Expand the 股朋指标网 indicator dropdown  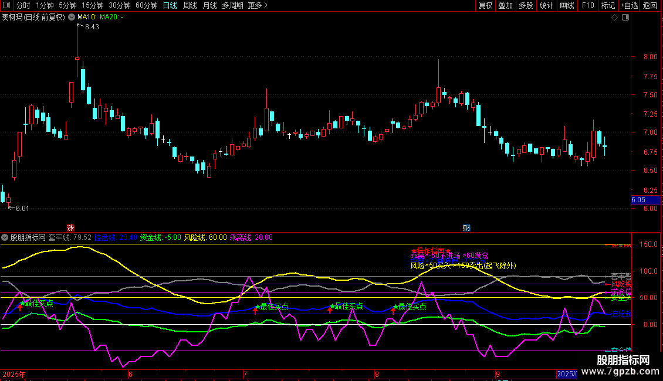5,237
